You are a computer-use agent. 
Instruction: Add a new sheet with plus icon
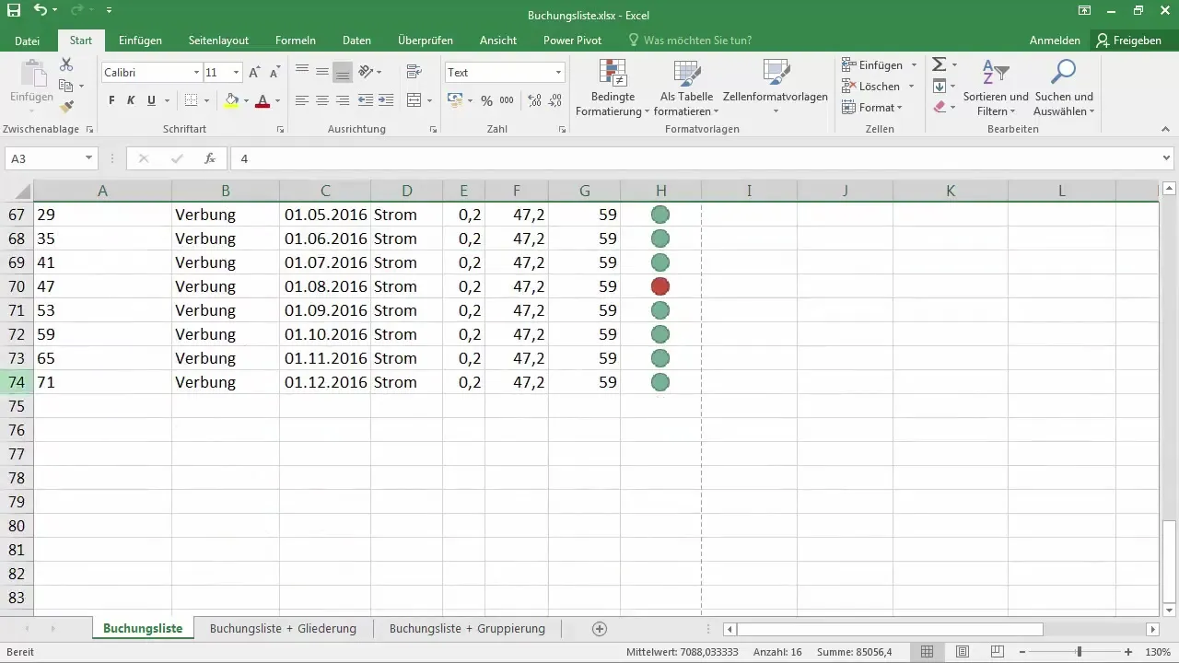(600, 629)
